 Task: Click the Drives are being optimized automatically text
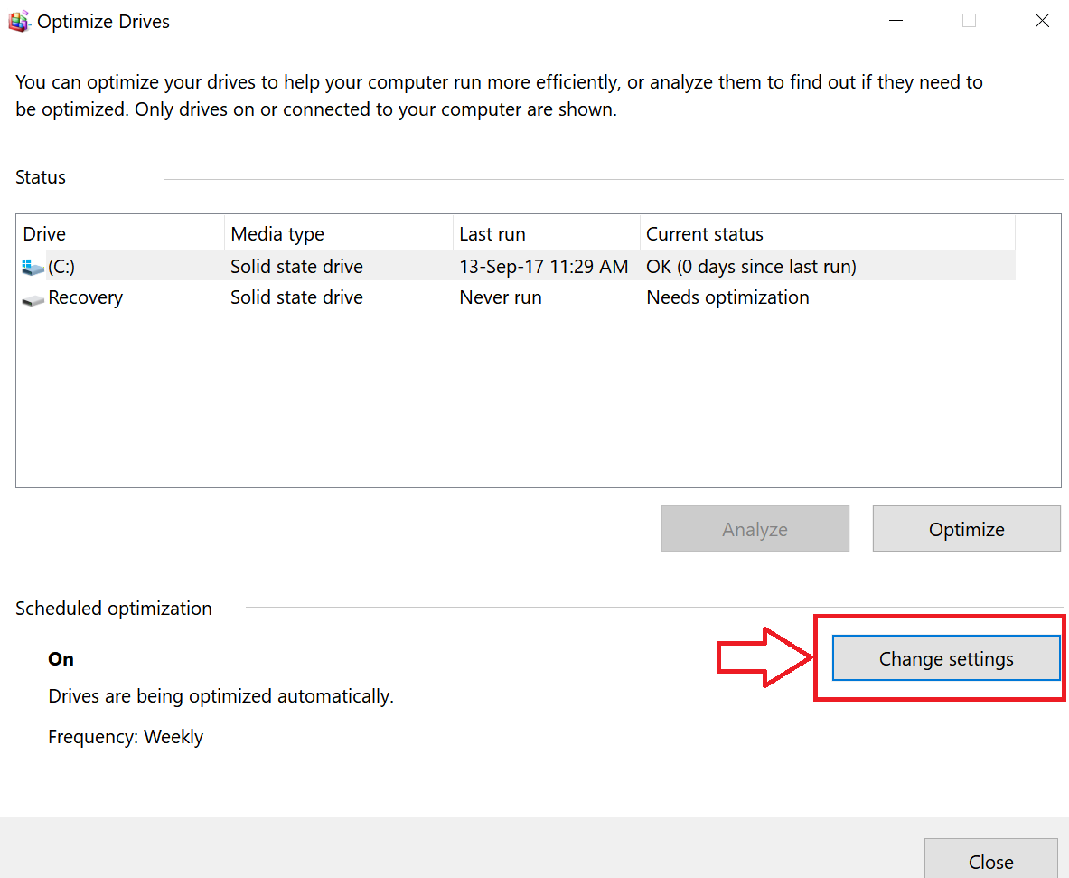[220, 696]
